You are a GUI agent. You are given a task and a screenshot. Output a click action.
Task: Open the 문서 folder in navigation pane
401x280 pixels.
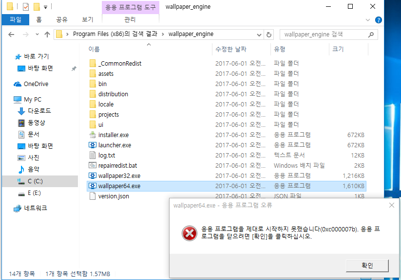pyautogui.click(x=29, y=135)
